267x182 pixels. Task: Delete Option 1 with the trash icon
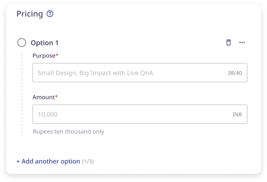tap(228, 42)
